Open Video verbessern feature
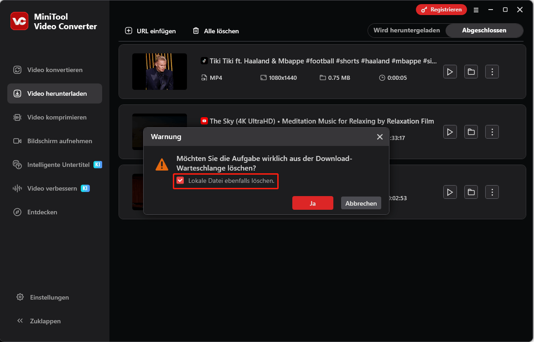The width and height of the screenshot is (534, 342). click(54, 188)
